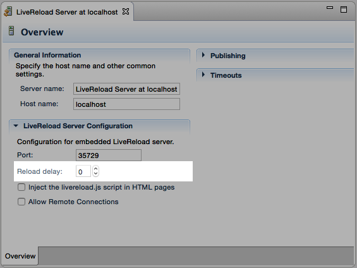Enable Inject the livereload.js script checkbox
357x268 pixels.
[21, 187]
